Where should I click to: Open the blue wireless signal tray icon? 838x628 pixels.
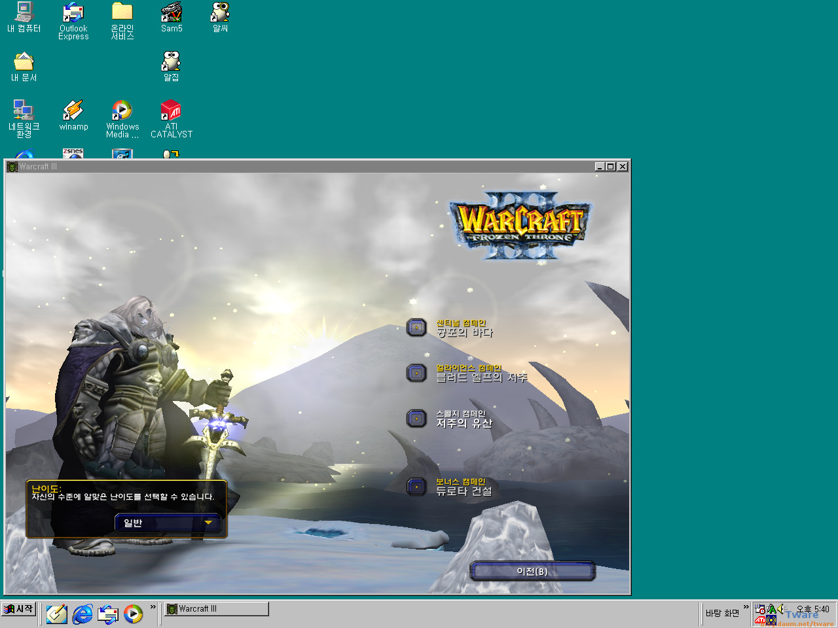click(x=772, y=620)
